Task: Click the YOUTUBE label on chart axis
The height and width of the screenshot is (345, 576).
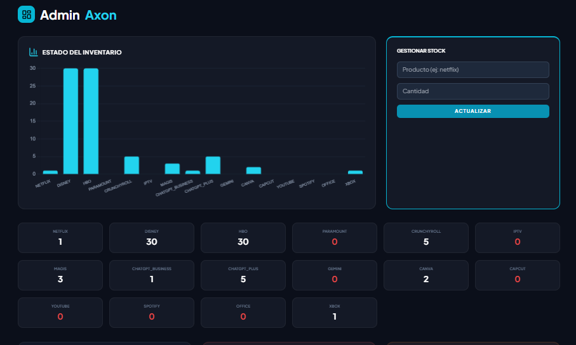Action: pos(285,185)
